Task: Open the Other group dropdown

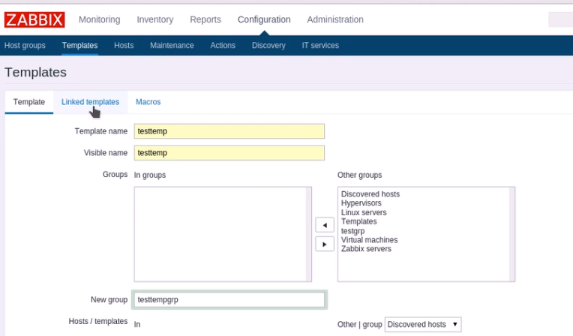Action: [423, 324]
